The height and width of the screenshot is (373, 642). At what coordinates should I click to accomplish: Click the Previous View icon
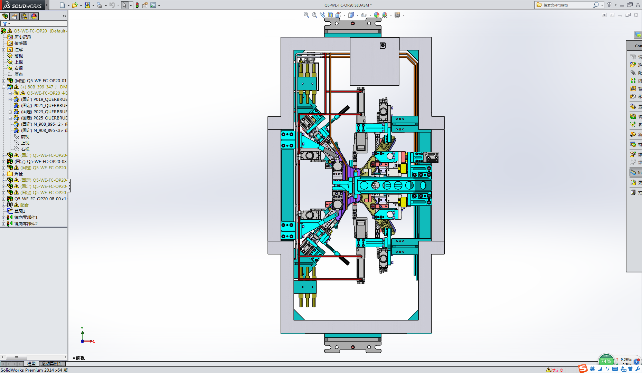point(322,15)
